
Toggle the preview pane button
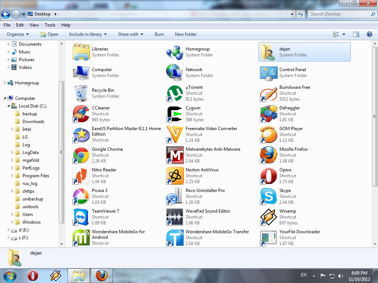click(x=356, y=34)
